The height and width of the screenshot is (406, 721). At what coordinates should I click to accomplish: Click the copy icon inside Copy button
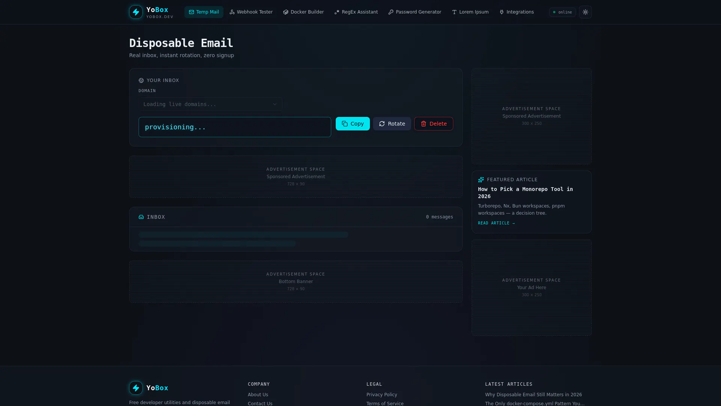click(x=344, y=124)
